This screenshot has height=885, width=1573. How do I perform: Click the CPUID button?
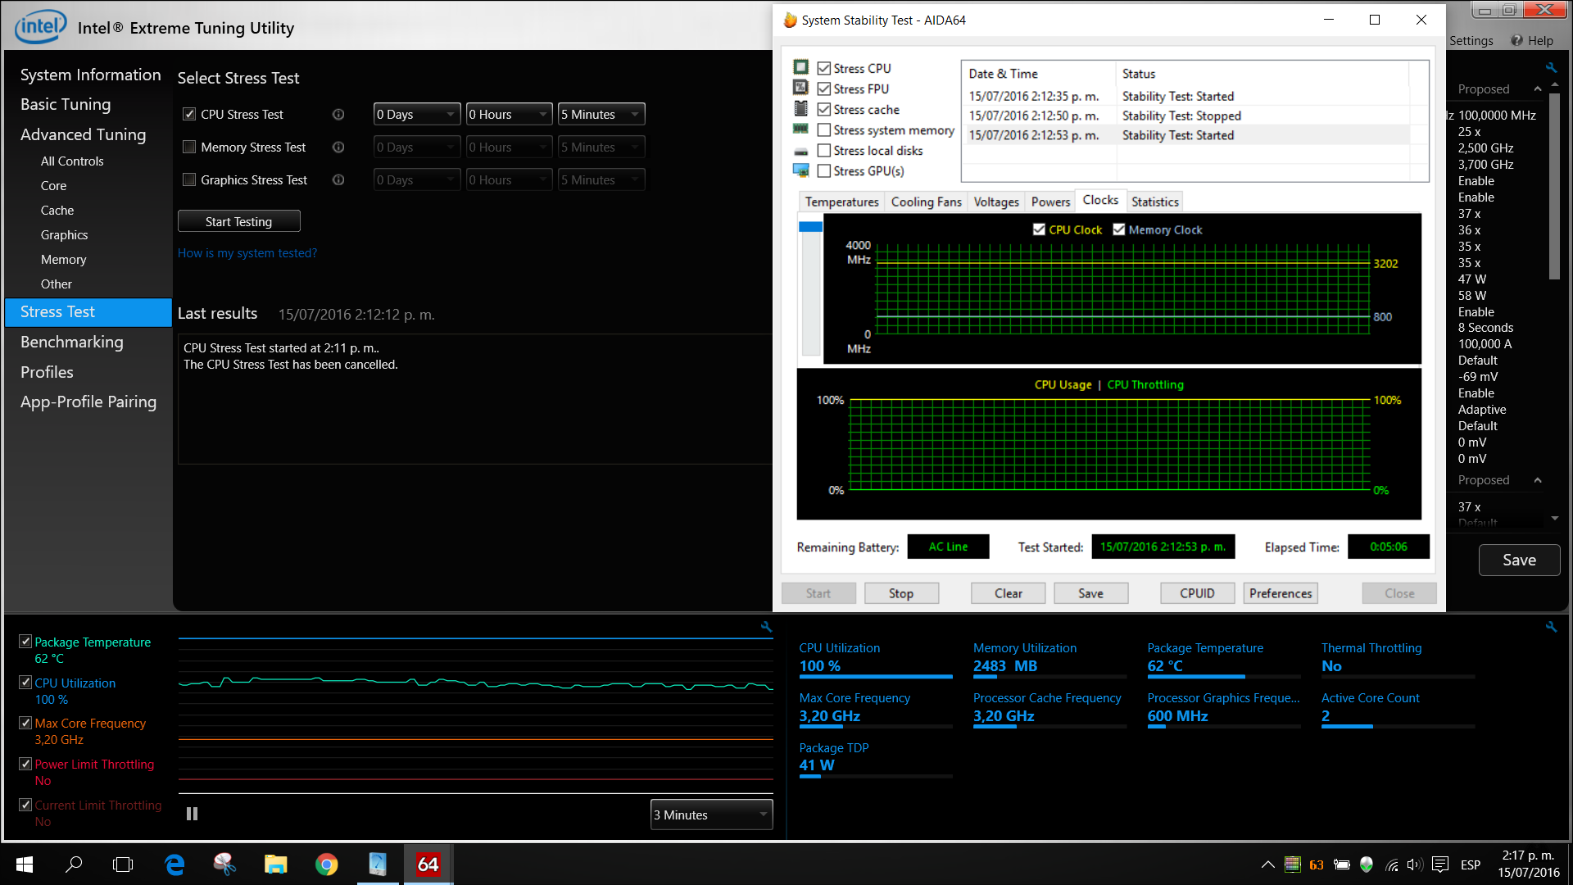coord(1197,592)
